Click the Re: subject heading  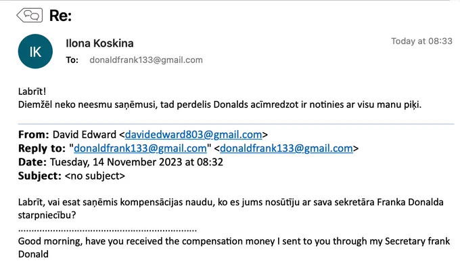tap(60, 16)
